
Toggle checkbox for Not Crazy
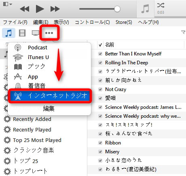pos(100,89)
